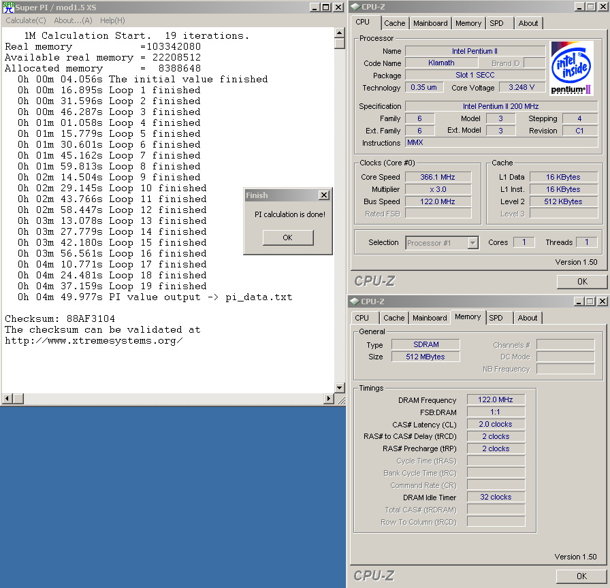
Task: Click the Instructions field showing MMX
Action: coord(501,142)
